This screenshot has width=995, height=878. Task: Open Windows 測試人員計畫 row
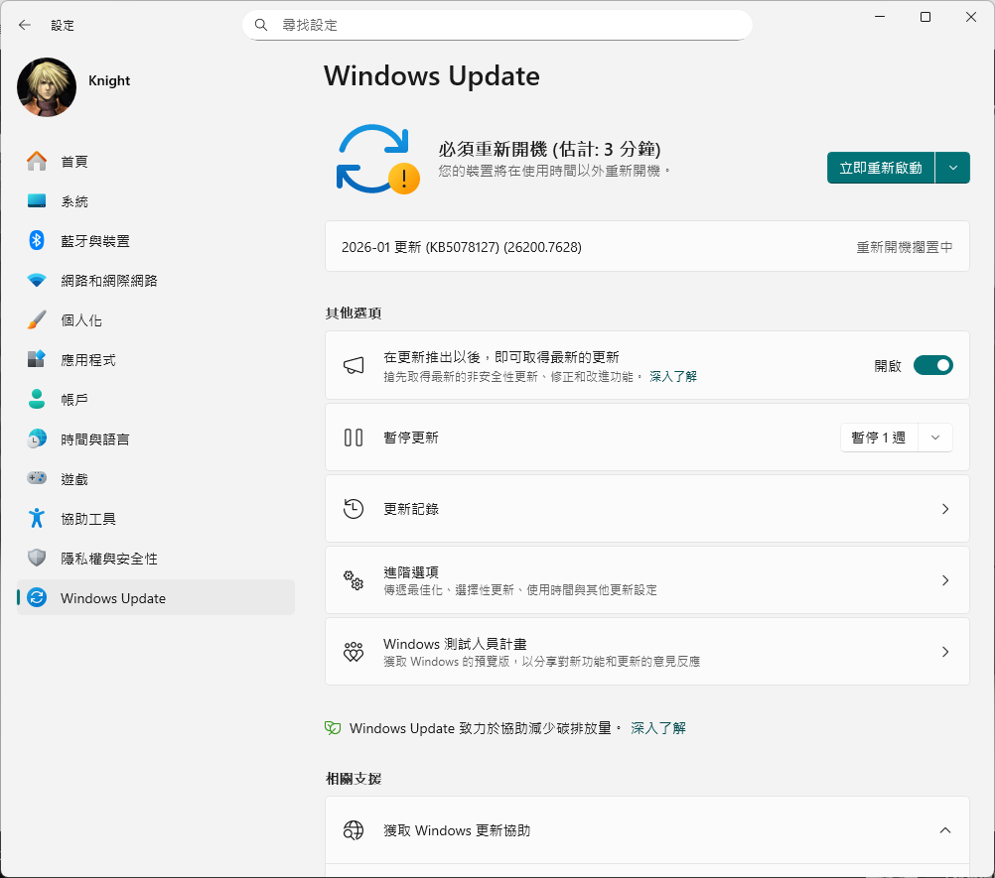pyautogui.click(x=647, y=652)
